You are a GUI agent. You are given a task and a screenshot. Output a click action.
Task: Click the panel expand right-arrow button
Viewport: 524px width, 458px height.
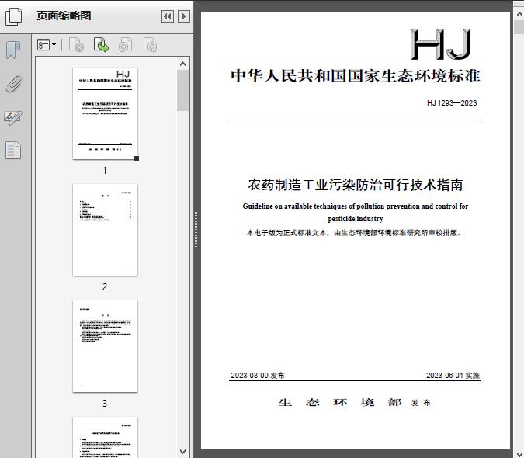pyautogui.click(x=184, y=16)
